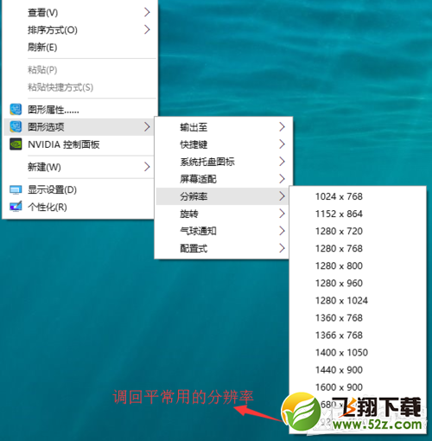Click the Intel icon beside 图形属性
This screenshot has height=441, width=432.
[16, 110]
